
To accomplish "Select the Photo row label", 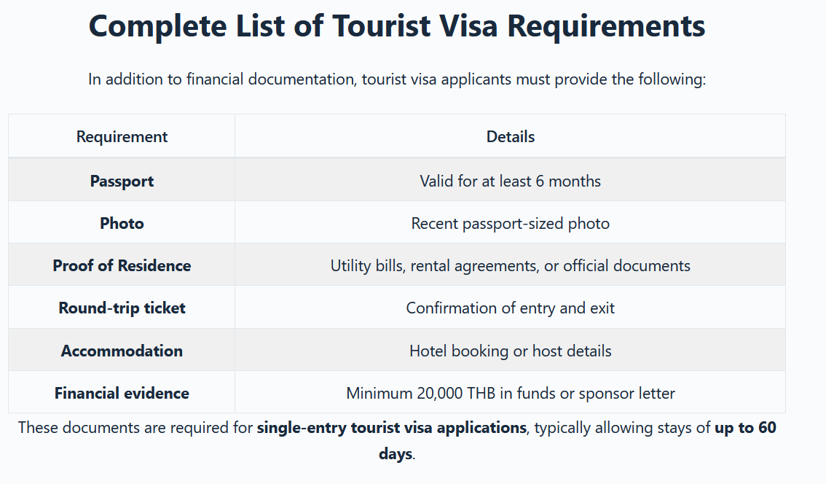I will click(x=122, y=223).
